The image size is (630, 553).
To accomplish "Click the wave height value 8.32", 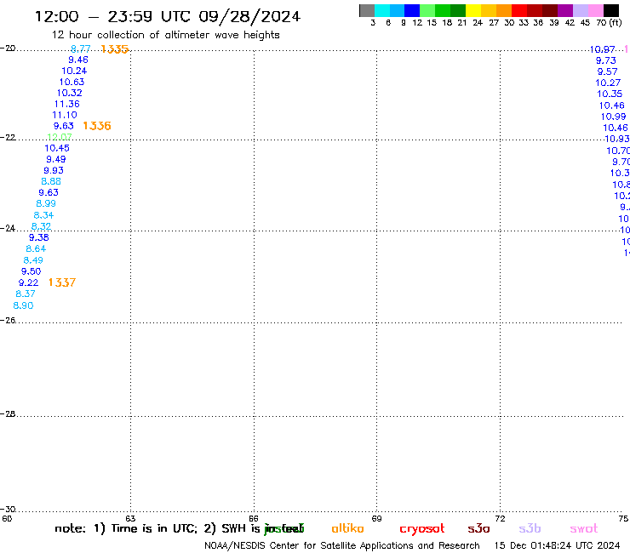I will [41, 226].
